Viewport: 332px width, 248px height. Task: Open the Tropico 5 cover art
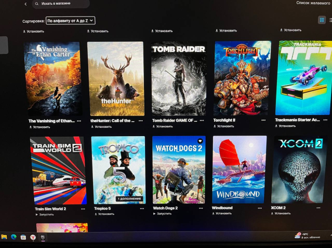coord(118,170)
